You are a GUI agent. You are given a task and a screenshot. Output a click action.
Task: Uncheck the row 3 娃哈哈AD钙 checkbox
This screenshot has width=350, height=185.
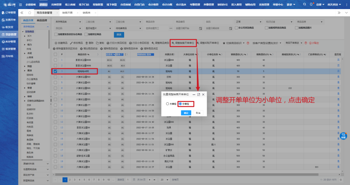point(55,71)
